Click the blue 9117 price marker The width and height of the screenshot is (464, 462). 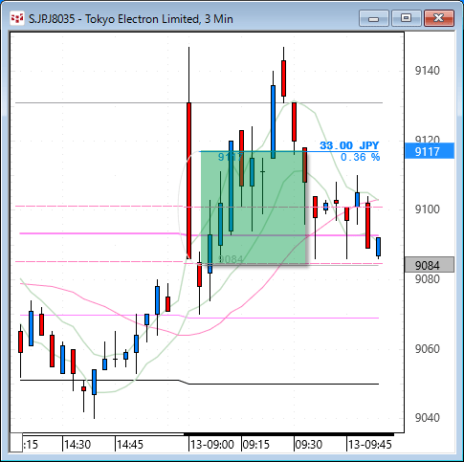pyautogui.click(x=430, y=151)
